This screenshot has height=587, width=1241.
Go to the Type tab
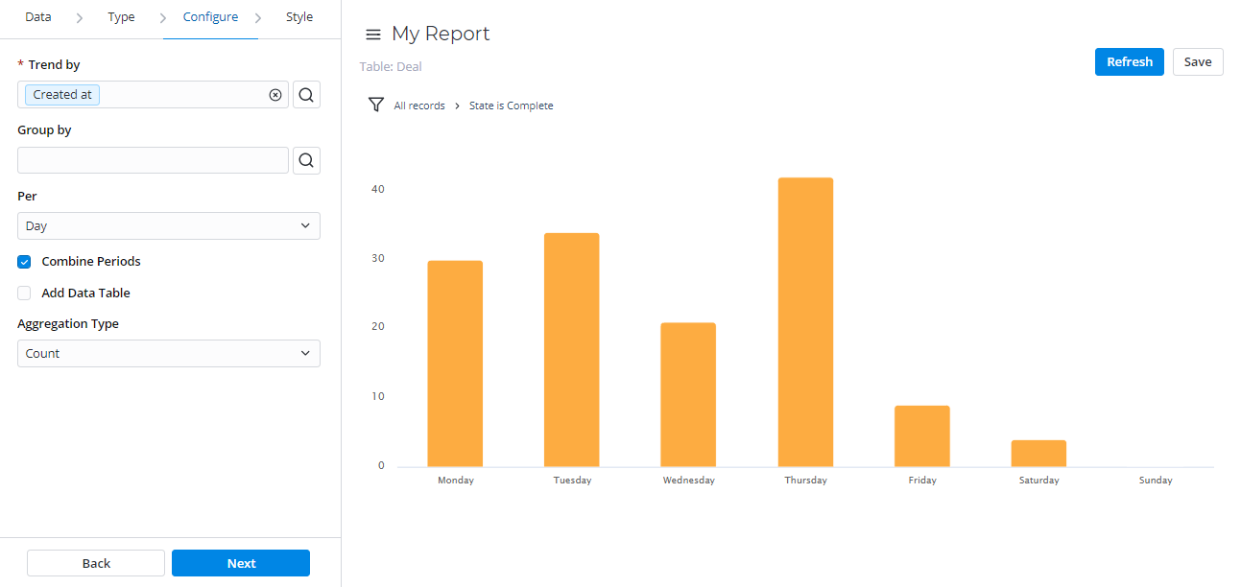[x=121, y=17]
